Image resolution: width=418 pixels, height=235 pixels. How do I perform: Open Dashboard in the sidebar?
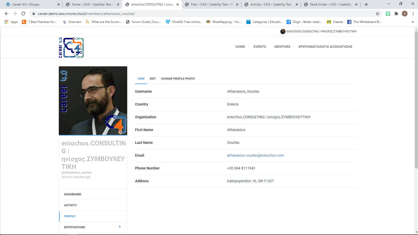[x=73, y=194]
